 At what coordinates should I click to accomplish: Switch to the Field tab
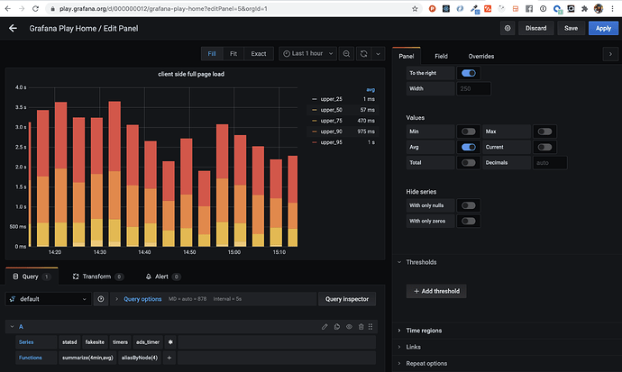(441, 56)
